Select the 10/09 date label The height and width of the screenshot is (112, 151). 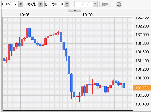pyautogui.click(x=87, y=15)
